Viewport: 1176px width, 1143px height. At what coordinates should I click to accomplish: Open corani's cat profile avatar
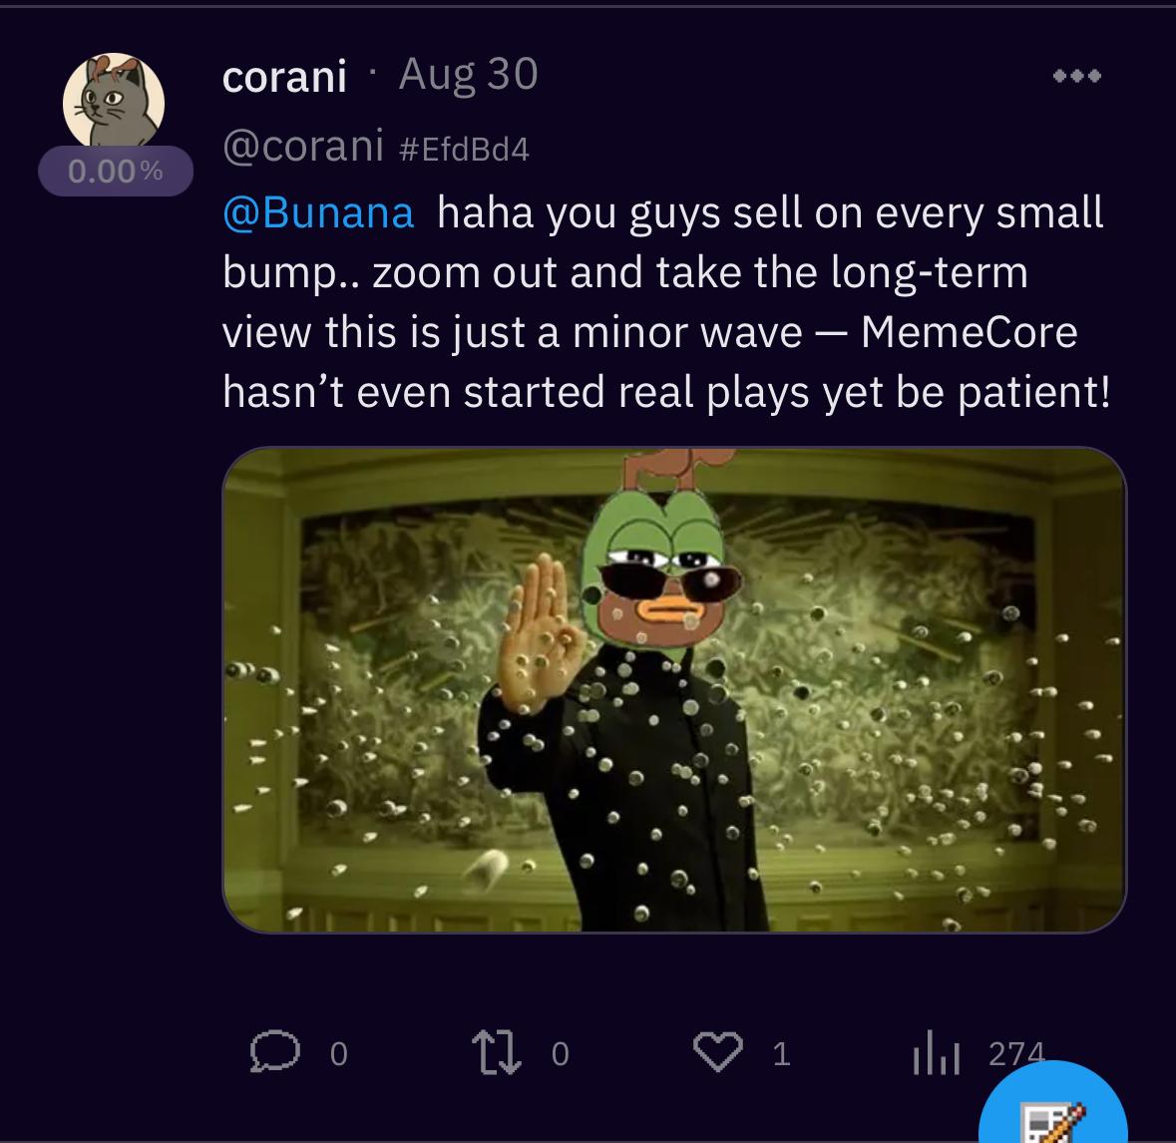tap(113, 103)
